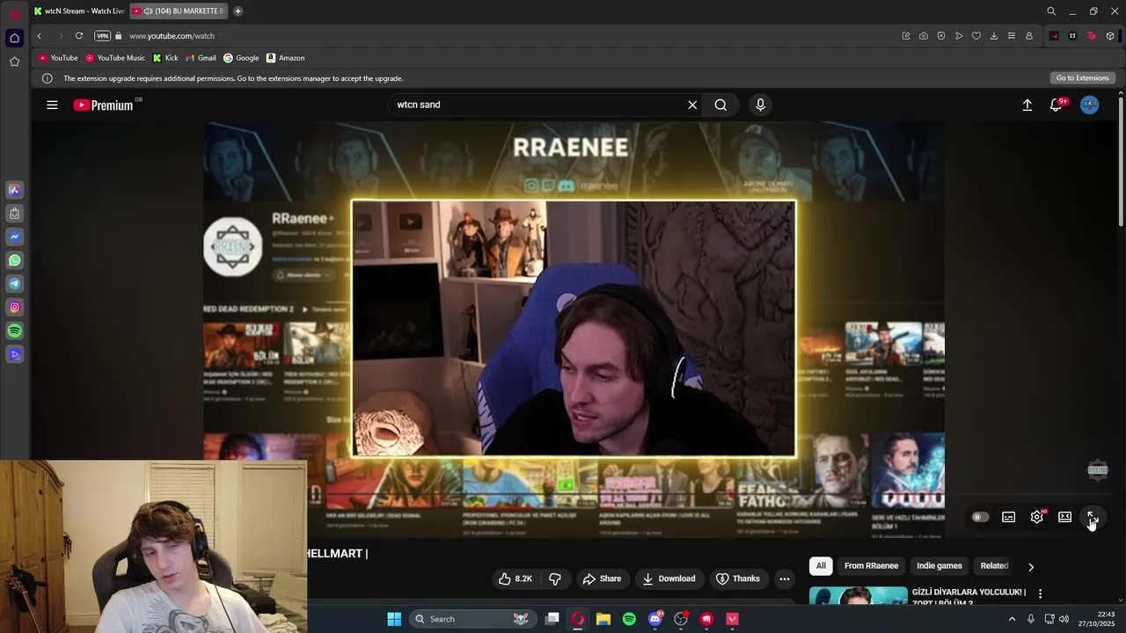Select the Related chip

(994, 566)
